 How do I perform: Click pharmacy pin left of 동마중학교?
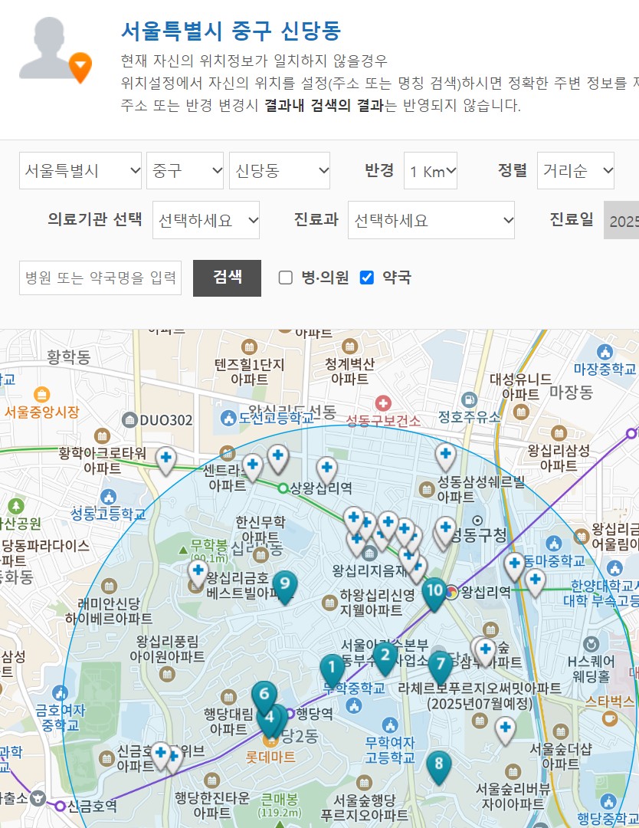coord(514,567)
